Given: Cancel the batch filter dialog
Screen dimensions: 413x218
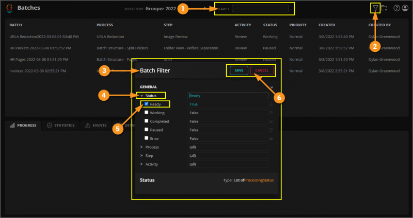Looking at the screenshot, I should pyautogui.click(x=262, y=70).
